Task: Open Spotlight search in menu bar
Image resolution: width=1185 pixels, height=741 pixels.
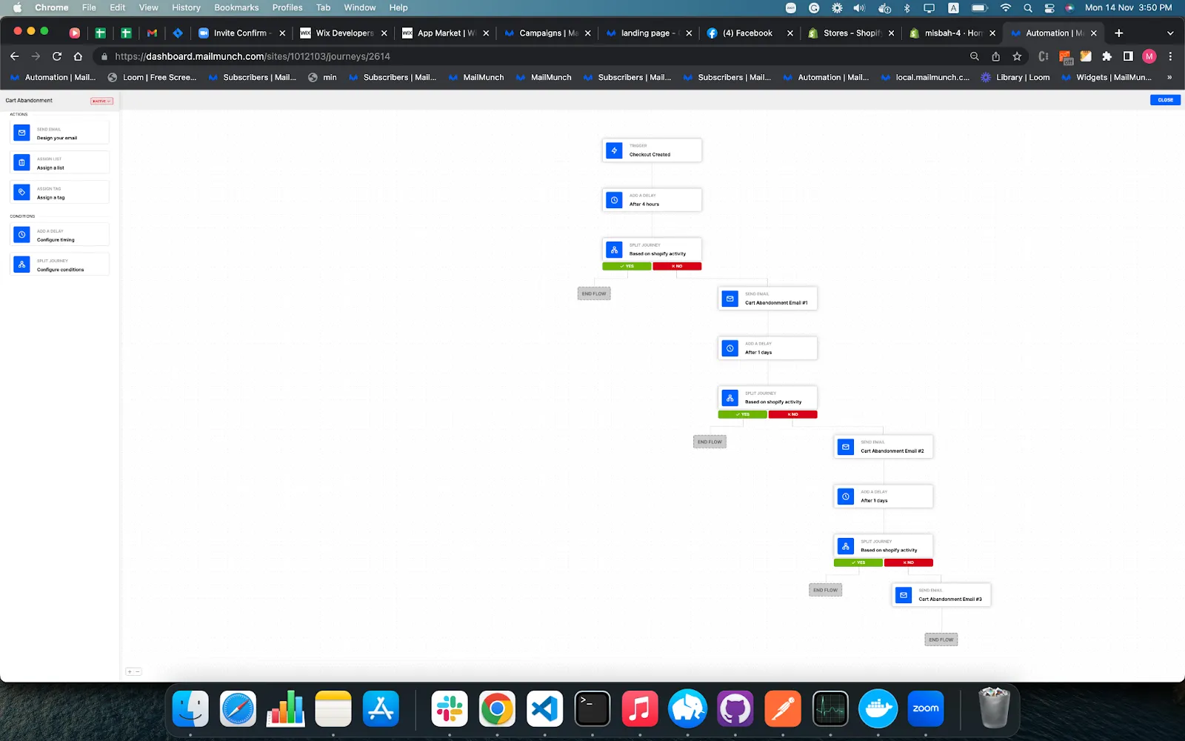Action: pyautogui.click(x=1028, y=7)
